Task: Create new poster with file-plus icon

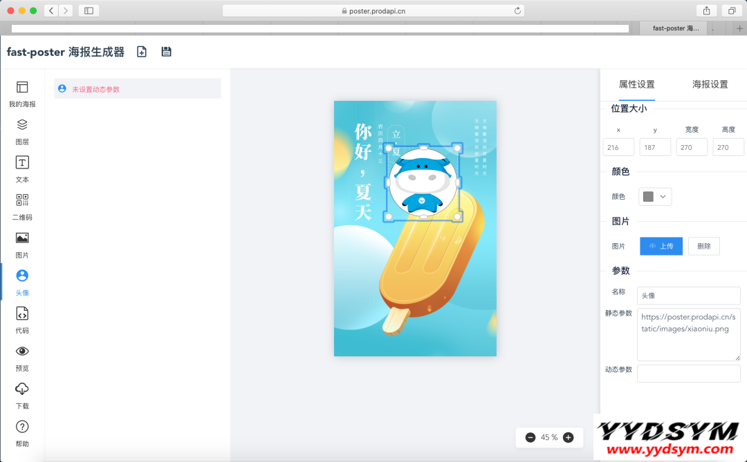Action: pyautogui.click(x=142, y=52)
